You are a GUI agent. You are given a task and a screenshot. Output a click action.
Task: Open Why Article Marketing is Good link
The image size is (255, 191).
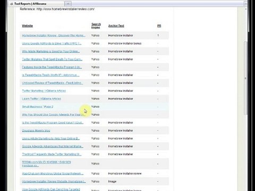pos(50,51)
